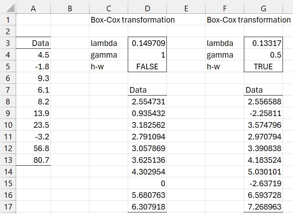293x214 pixels.
Task: Select the transformed value 0 in column D
Action: 147,183
